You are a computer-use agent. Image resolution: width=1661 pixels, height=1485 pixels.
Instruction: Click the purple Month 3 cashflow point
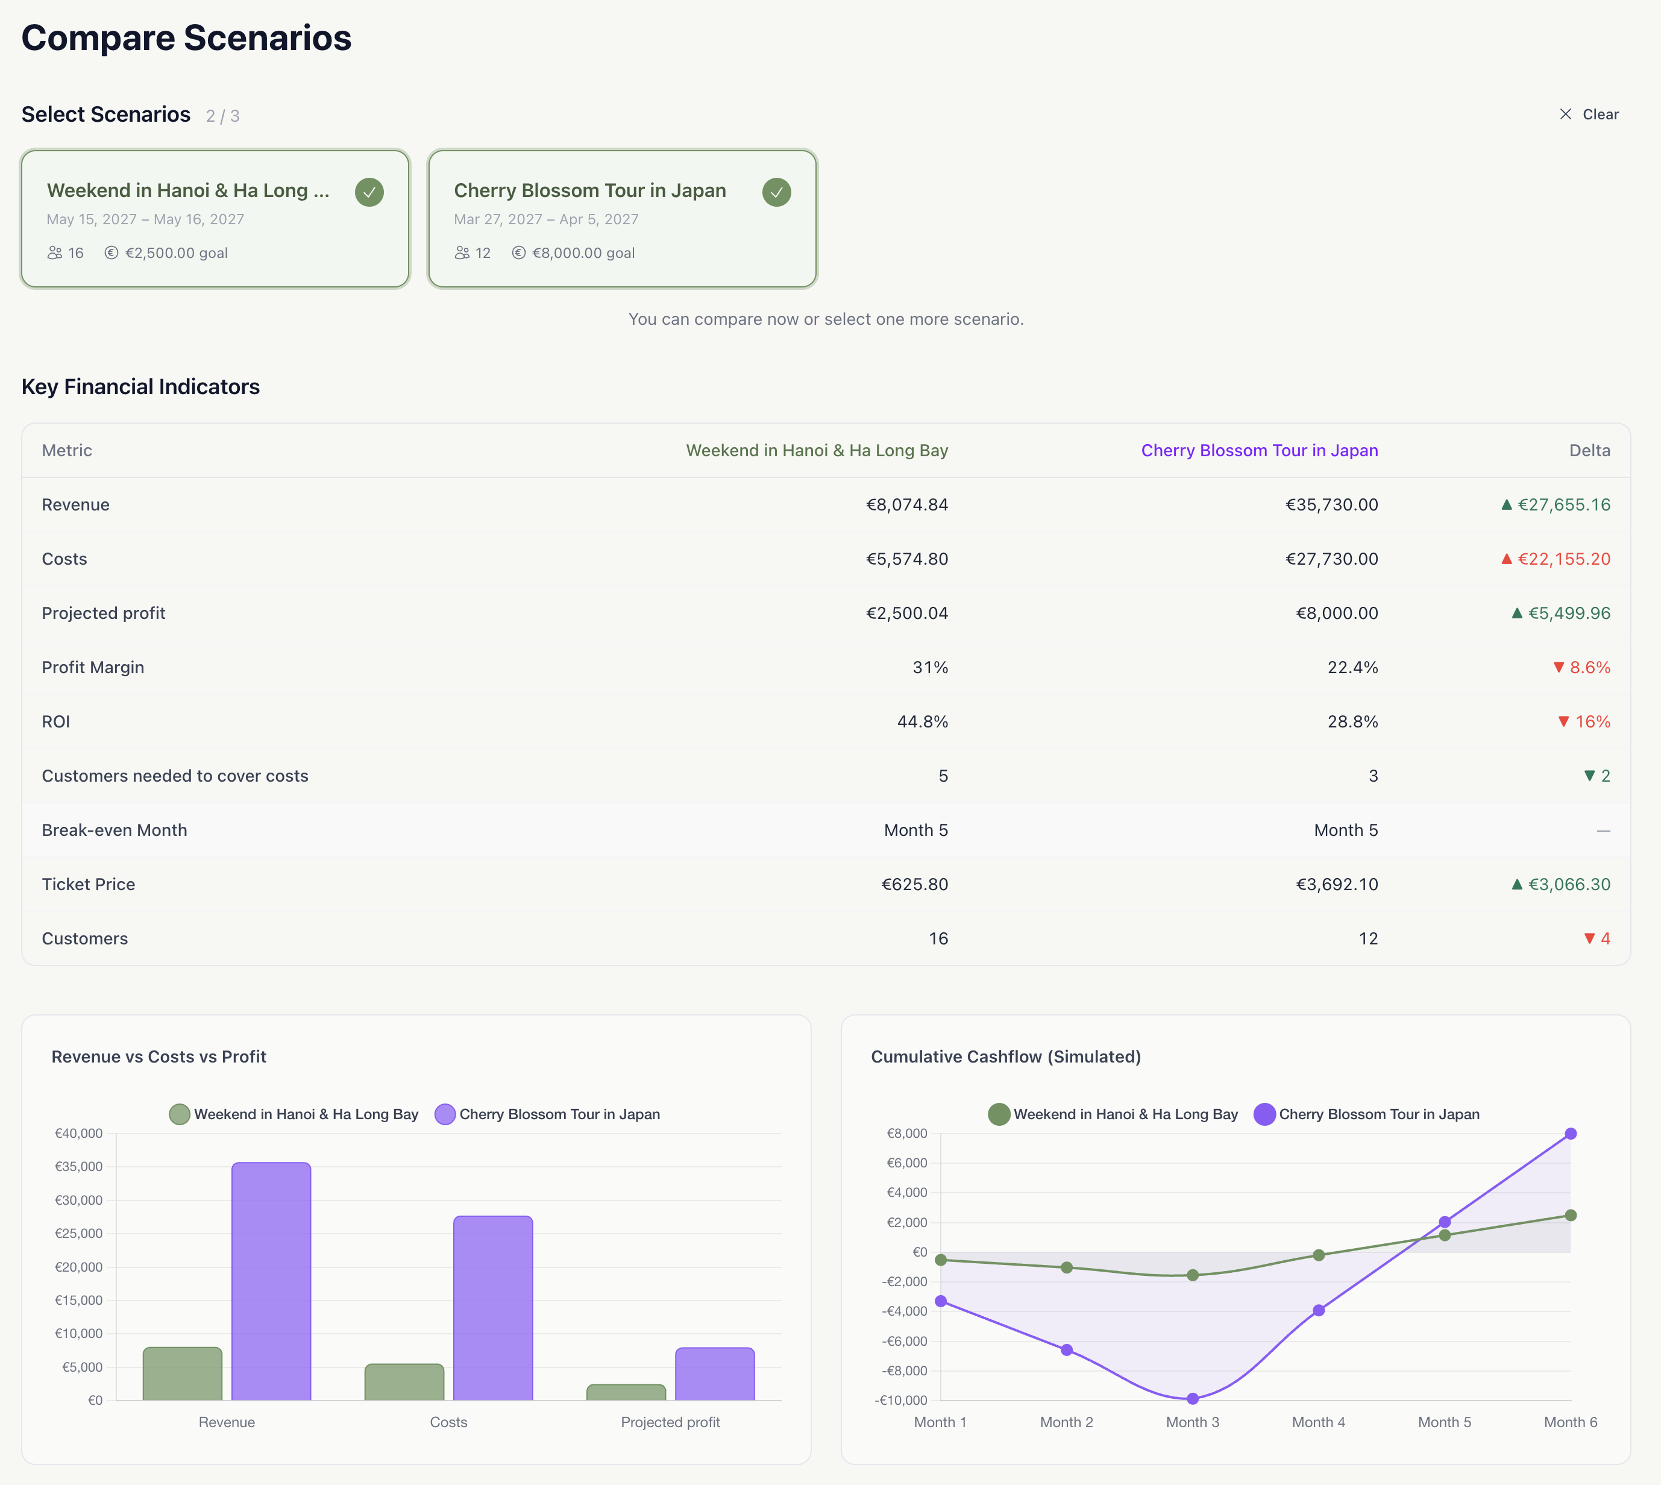pos(1193,1398)
